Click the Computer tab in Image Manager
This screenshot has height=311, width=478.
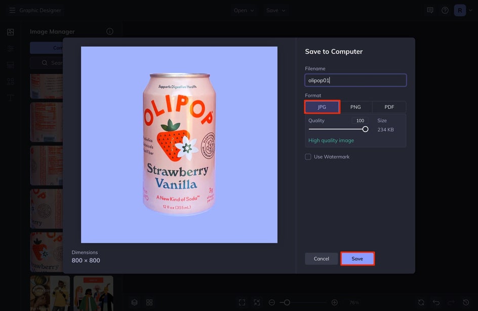pyautogui.click(x=47, y=48)
